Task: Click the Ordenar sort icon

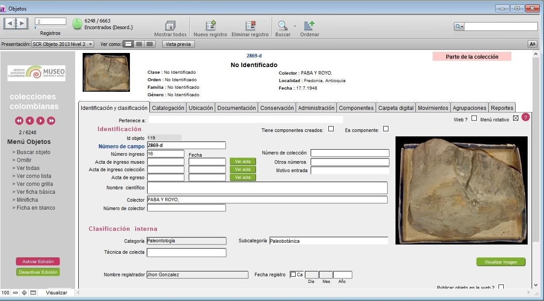Action: [309, 26]
